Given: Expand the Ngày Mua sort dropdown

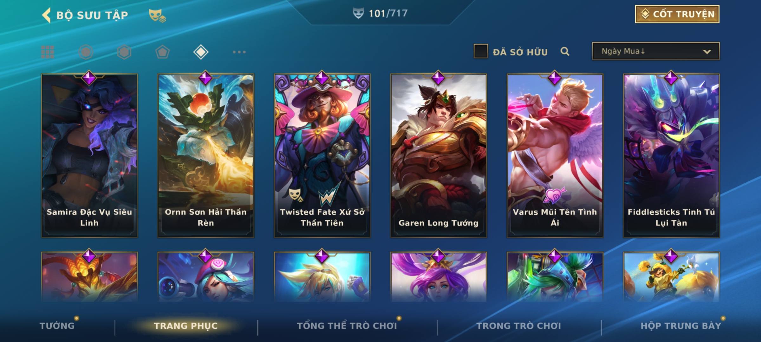Looking at the screenshot, I should click(656, 51).
